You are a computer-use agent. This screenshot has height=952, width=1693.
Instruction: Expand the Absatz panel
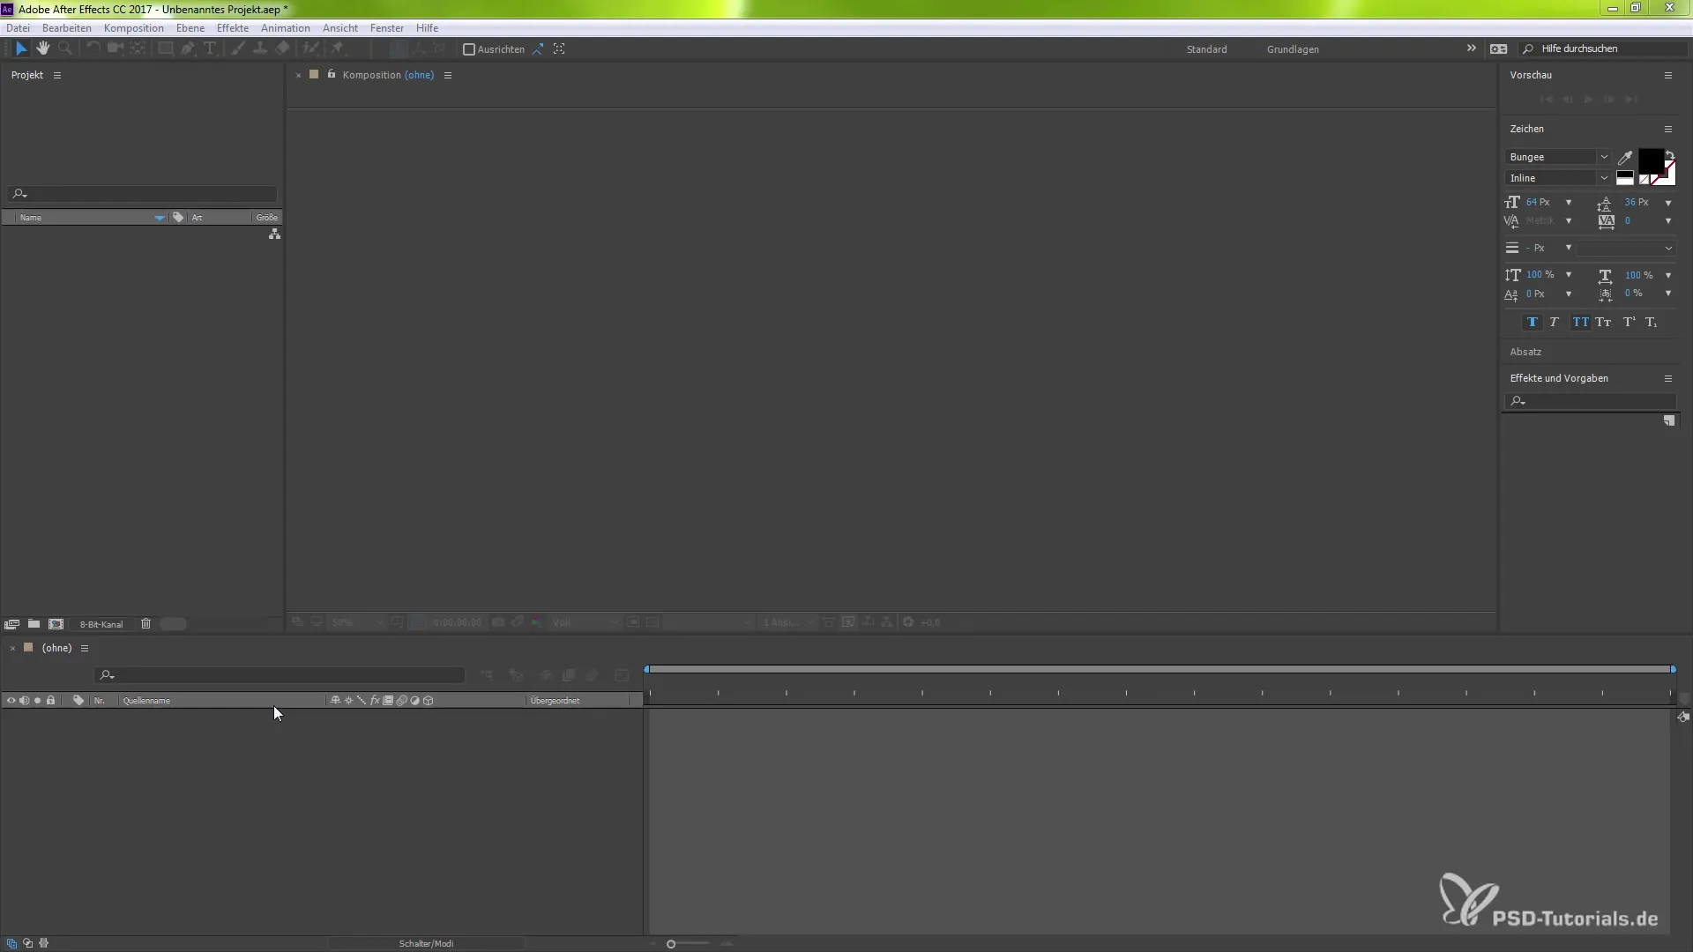pos(1525,352)
